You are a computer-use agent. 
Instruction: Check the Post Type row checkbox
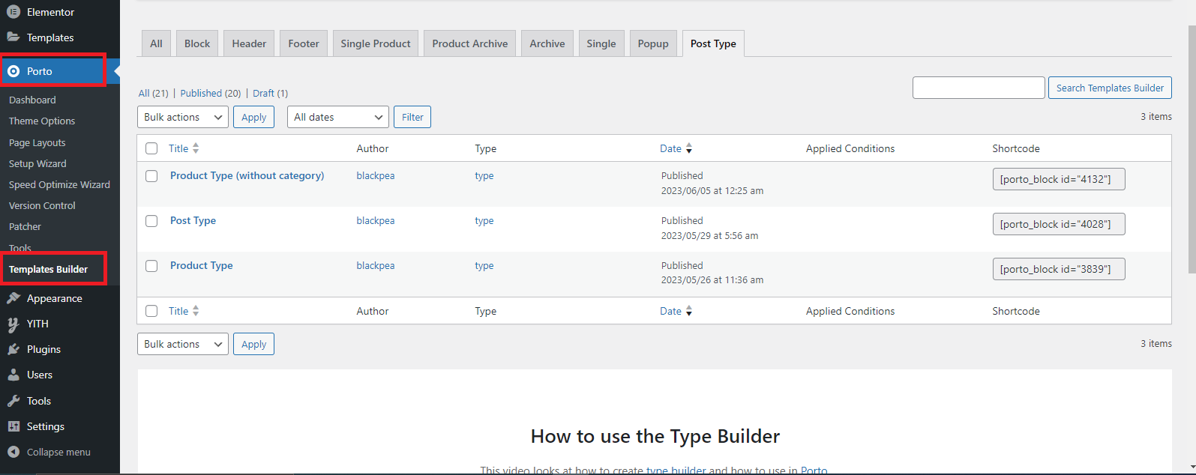tap(151, 221)
